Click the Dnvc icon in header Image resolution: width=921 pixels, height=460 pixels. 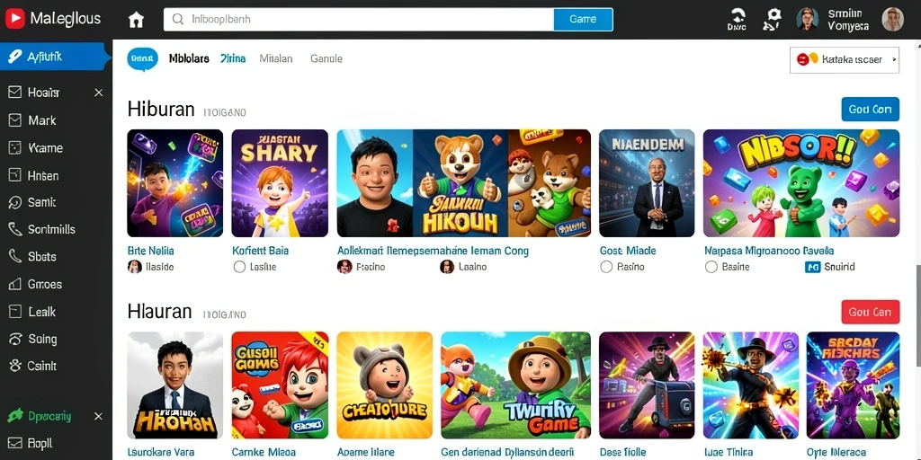tap(737, 20)
